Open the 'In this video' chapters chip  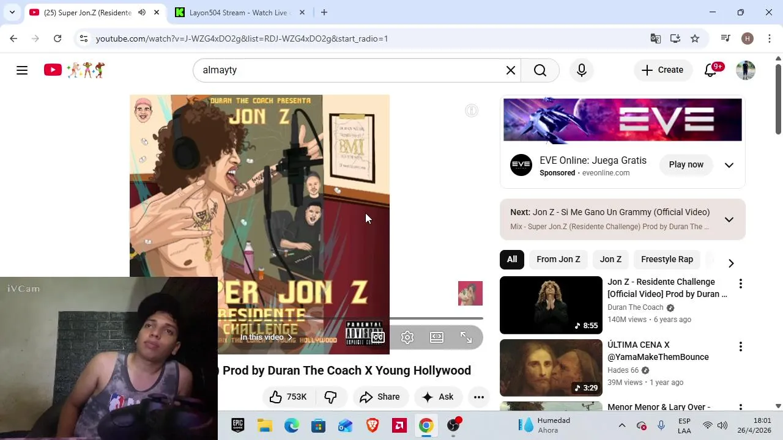[266, 337]
